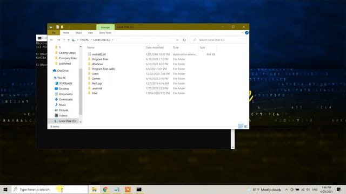
Task: Open File Explorer from the taskbar
Action: [x=94, y=189]
